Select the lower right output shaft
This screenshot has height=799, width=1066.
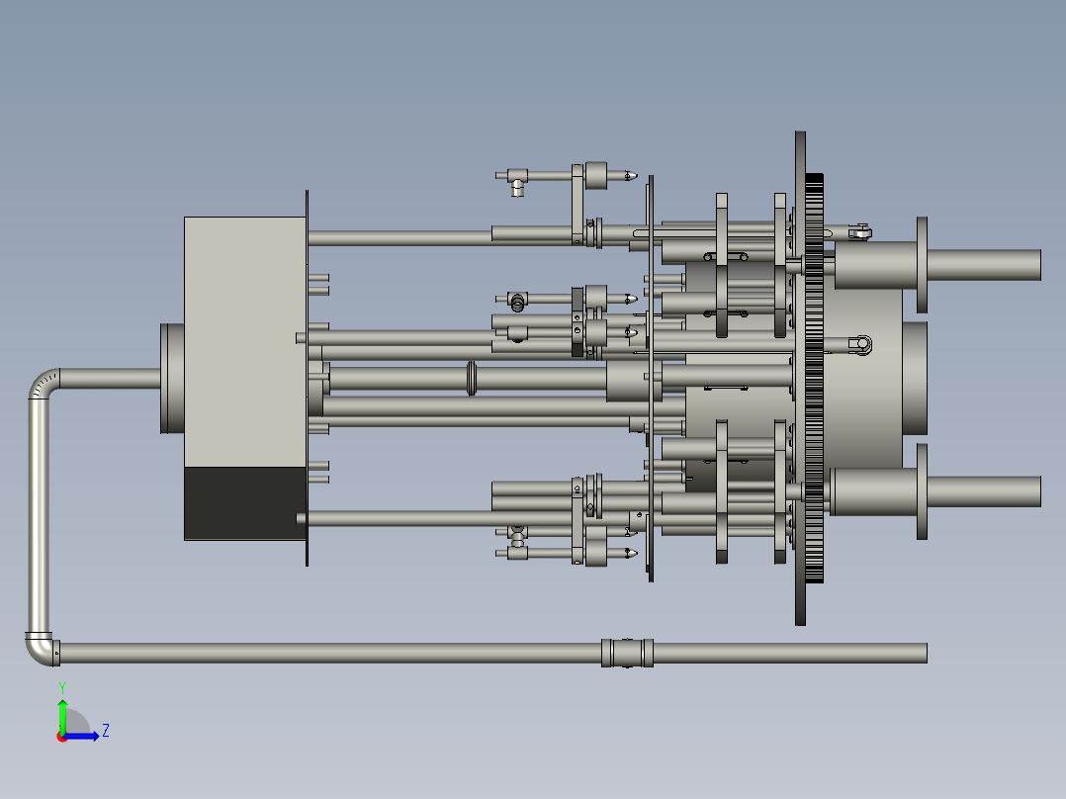click(x=984, y=491)
